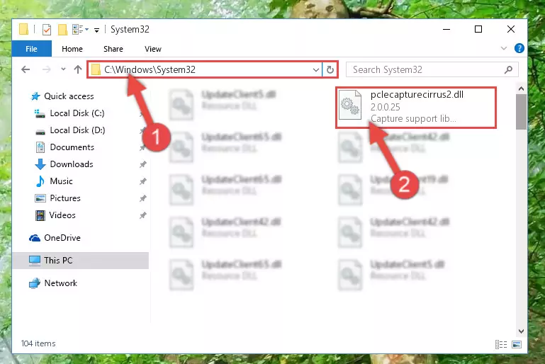Click the folder icon in title bar
545x364 pixels.
click(23, 30)
